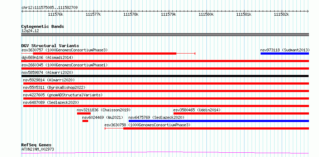
Task: Click esv2660345 variant label
Action: (65, 65)
